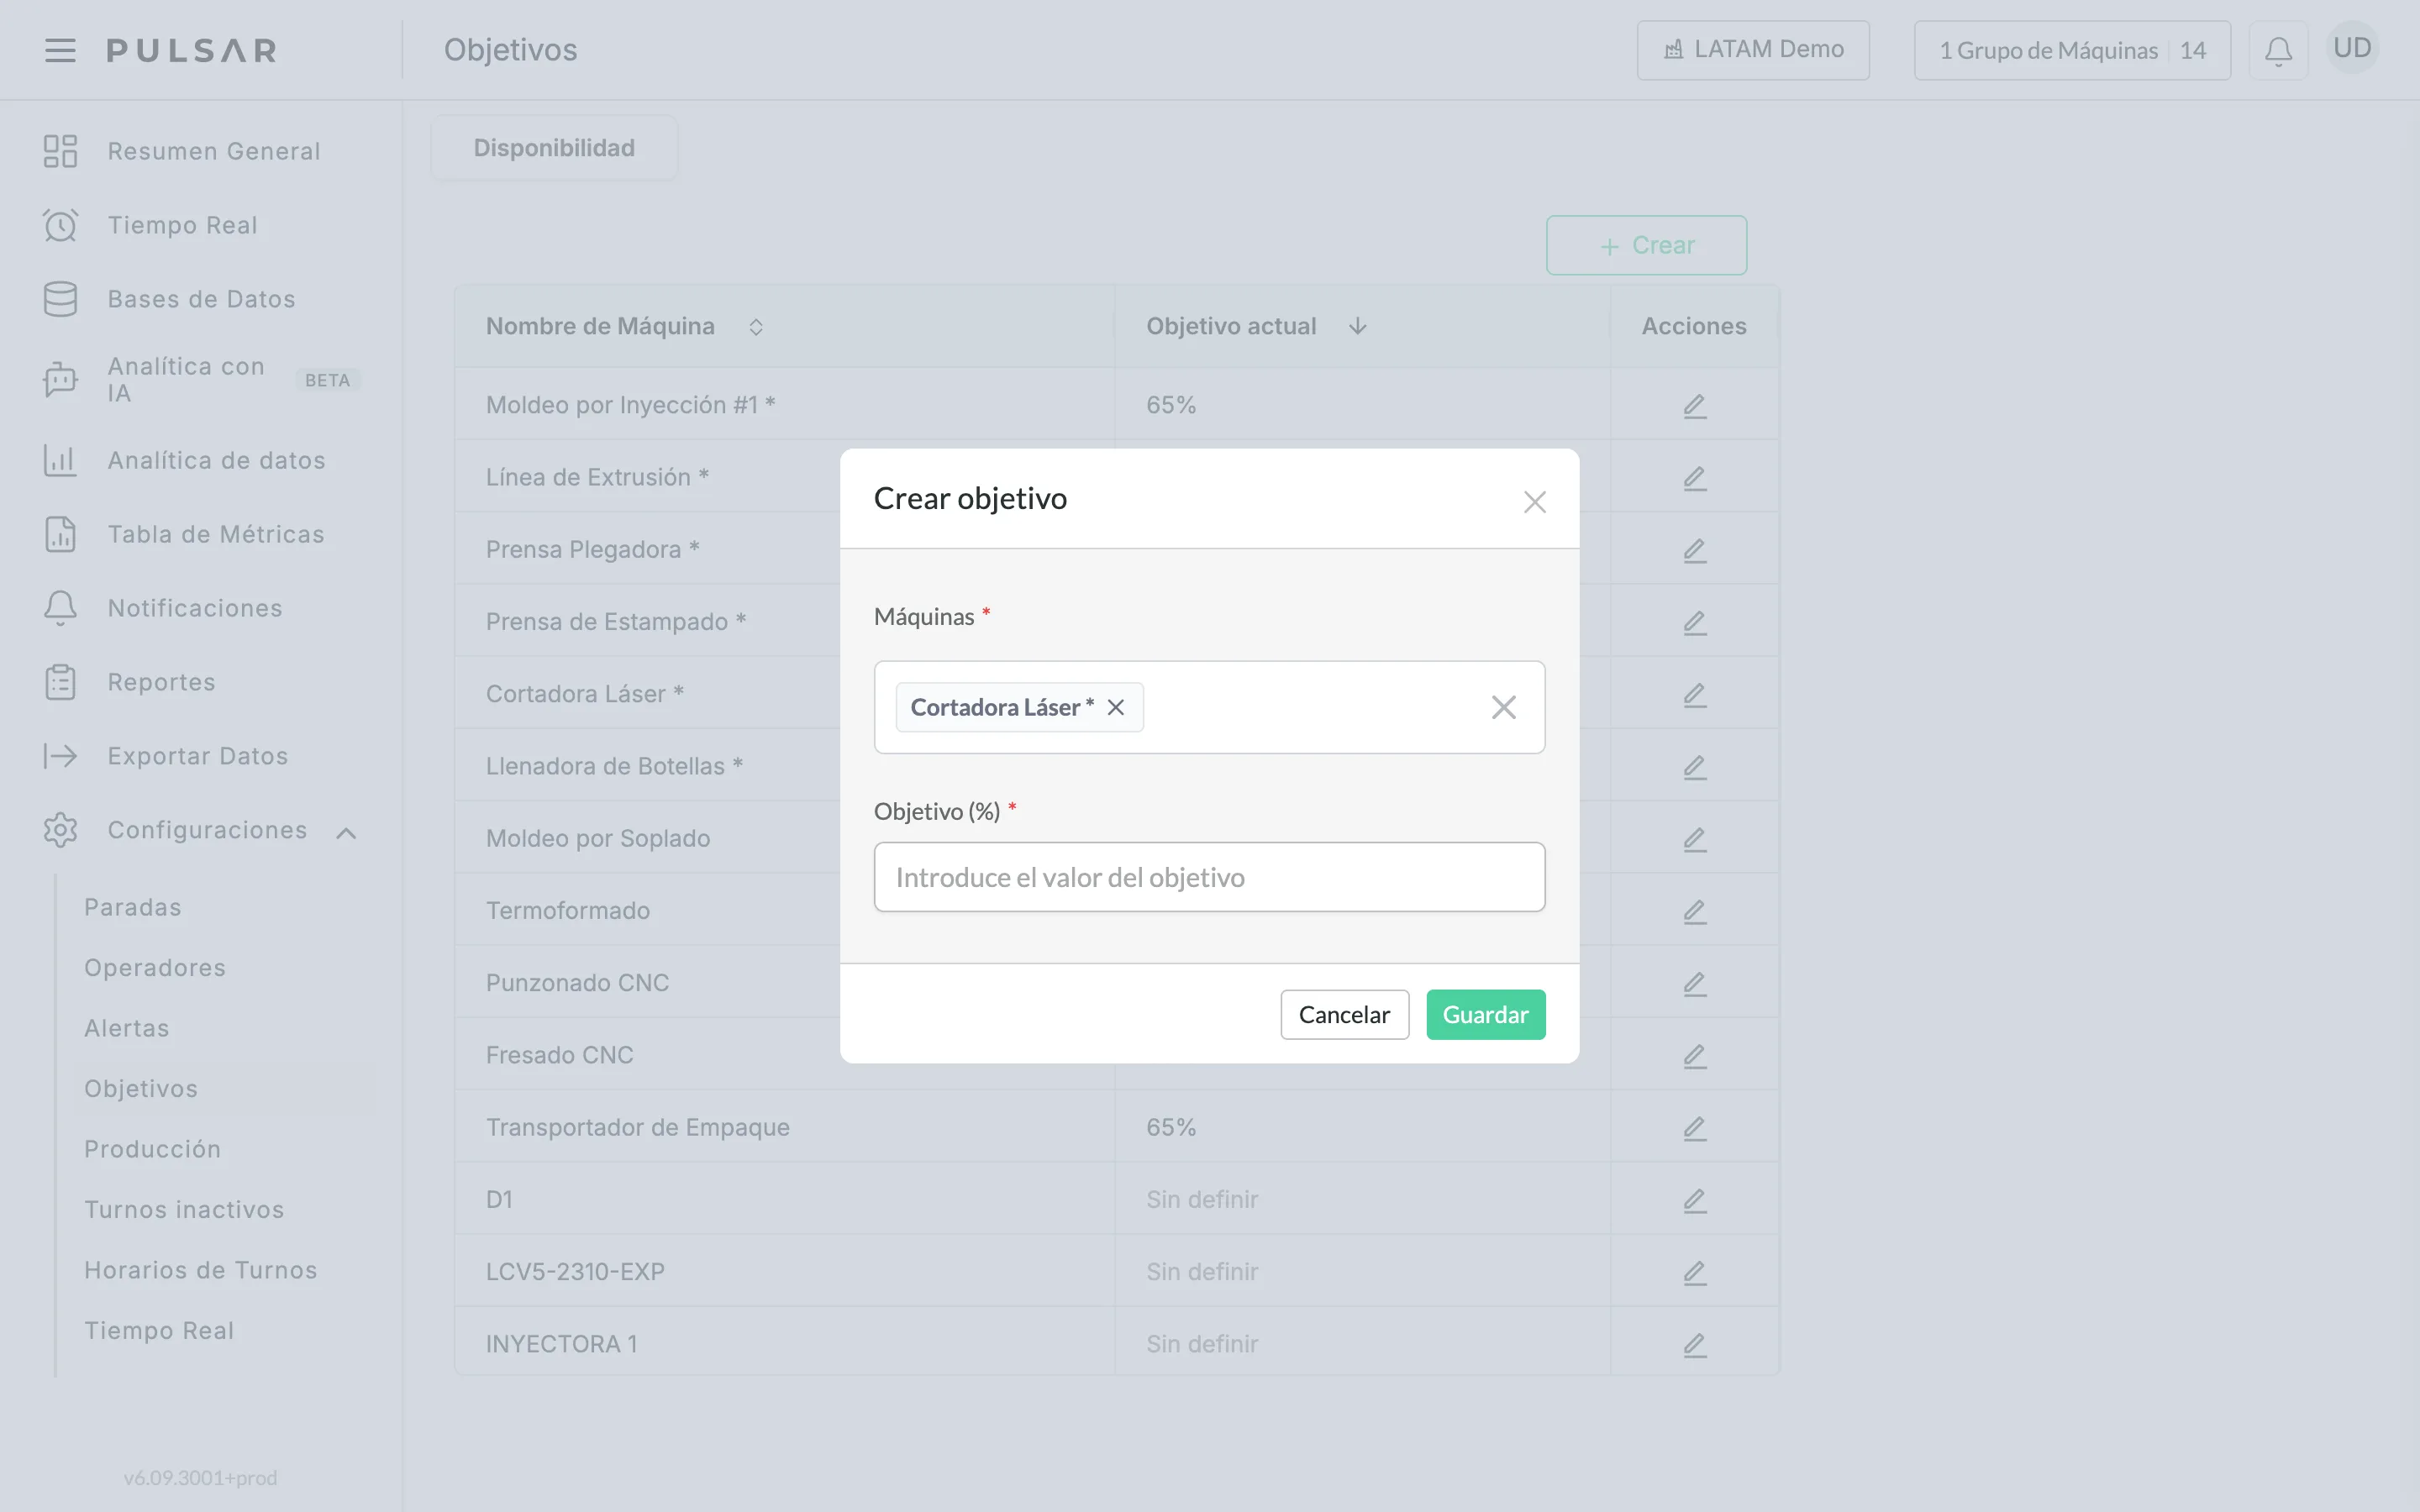This screenshot has width=2420, height=1512.
Task: Click the Reportes clipboard icon
Action: tap(60, 682)
